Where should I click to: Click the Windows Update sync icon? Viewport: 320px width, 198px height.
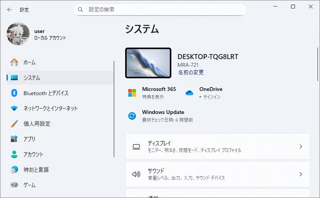tap(132, 116)
